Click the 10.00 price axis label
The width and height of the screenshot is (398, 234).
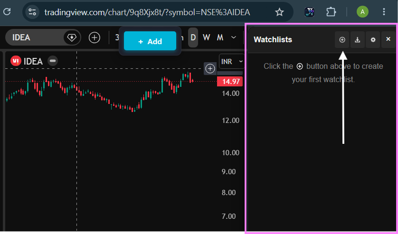pos(230,152)
